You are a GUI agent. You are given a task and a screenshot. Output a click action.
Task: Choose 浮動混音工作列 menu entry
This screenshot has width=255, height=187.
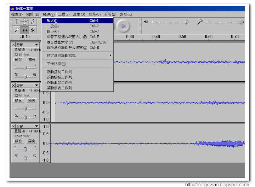pyautogui.click(x=78, y=82)
